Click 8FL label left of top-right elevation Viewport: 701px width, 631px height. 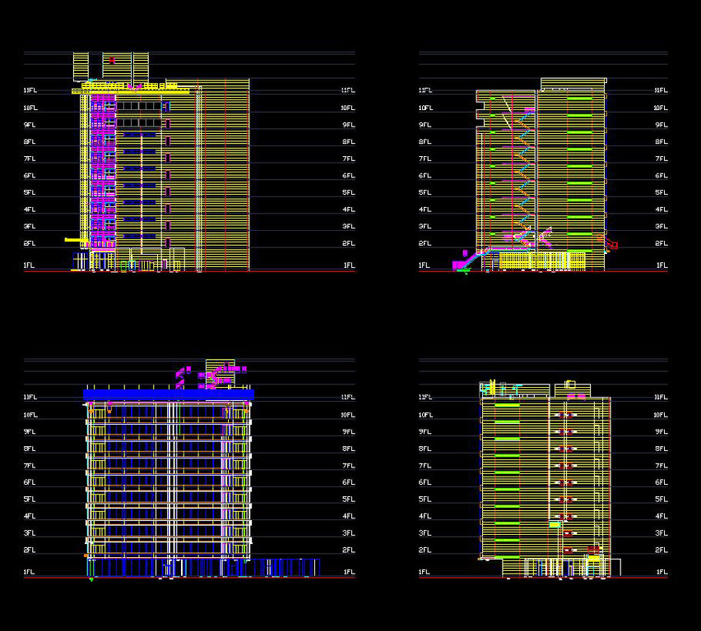[425, 141]
